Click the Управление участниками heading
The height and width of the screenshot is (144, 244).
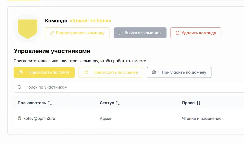coord(52,51)
